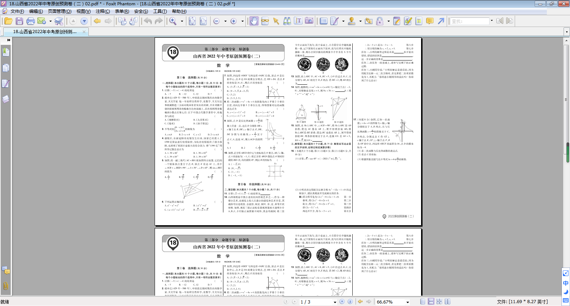Go to next page with toolbar down arrow
The image size is (570, 306).
[x=84, y=21]
